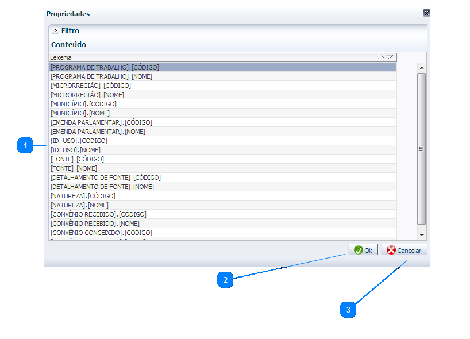Select [PROGRAMA DE TRABALHO].[CÓDIGO] row
Viewport: 470px width, 339px height.
[x=105, y=67]
